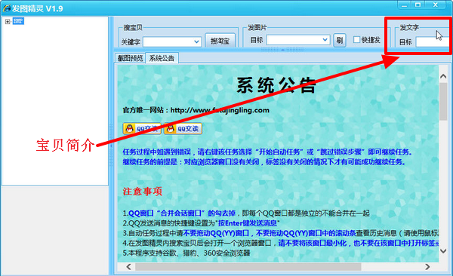Click the 系统公告 heading text
453x276 pixels.
[x=276, y=85]
